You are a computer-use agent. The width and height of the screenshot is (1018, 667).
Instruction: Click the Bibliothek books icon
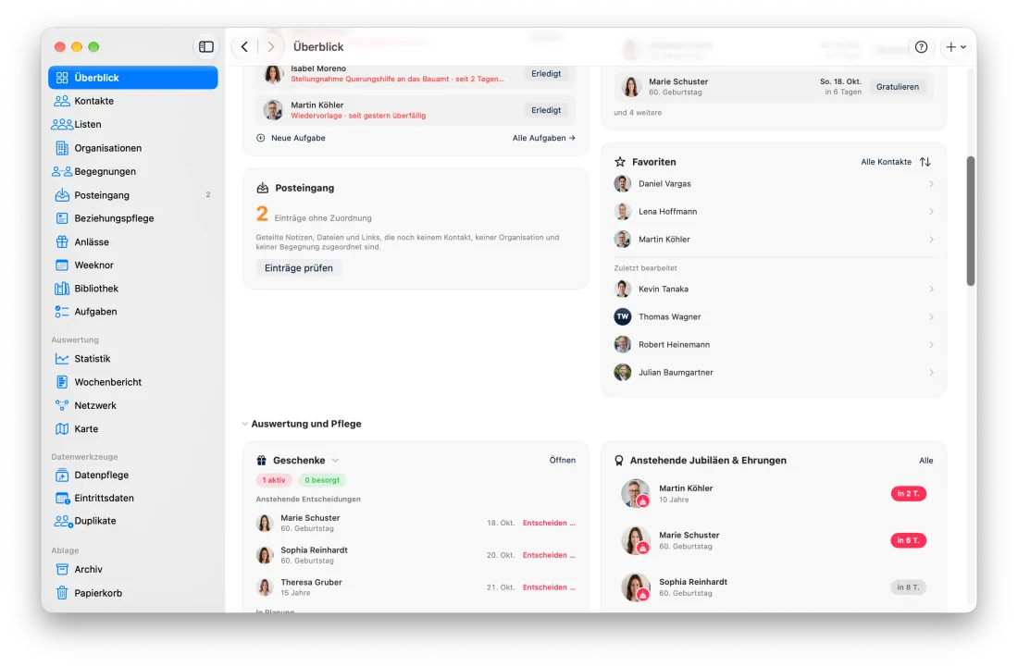coord(62,289)
